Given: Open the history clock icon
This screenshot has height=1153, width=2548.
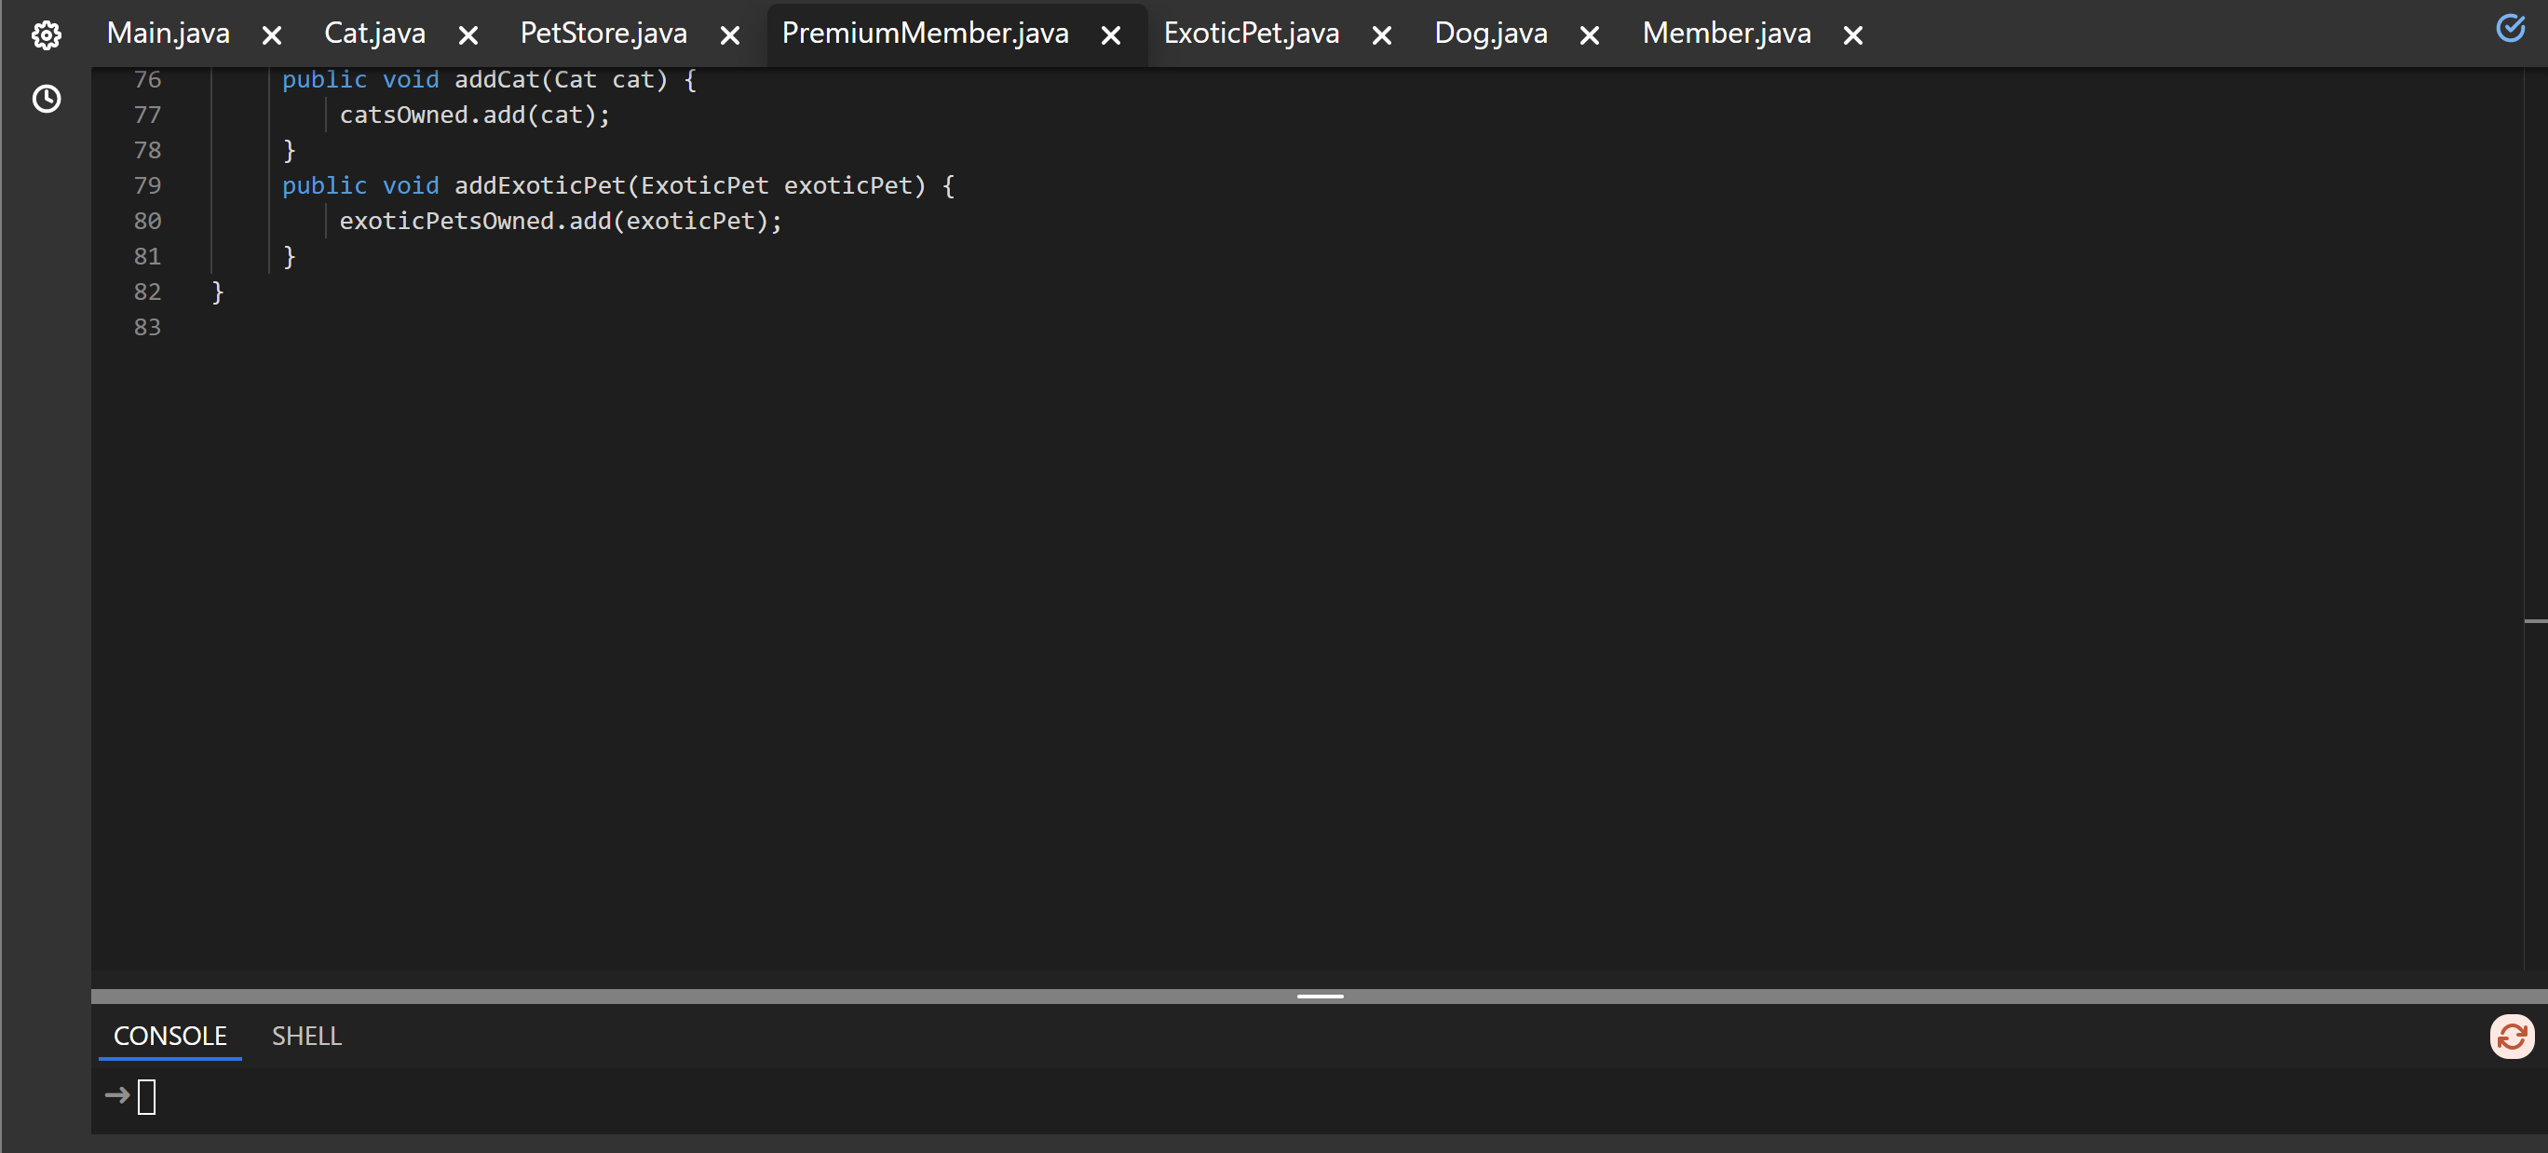Looking at the screenshot, I should click(x=47, y=99).
